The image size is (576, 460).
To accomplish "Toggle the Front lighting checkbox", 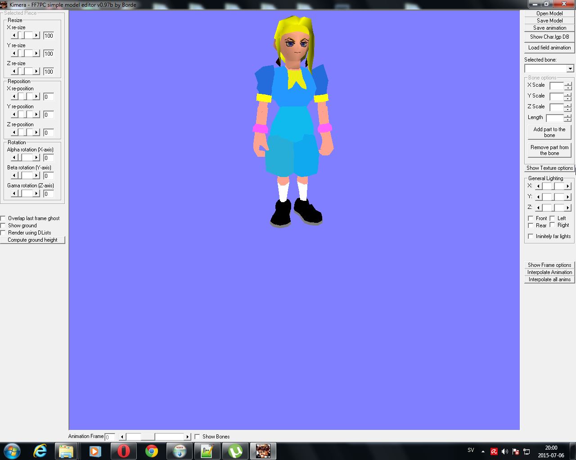I will point(531,218).
